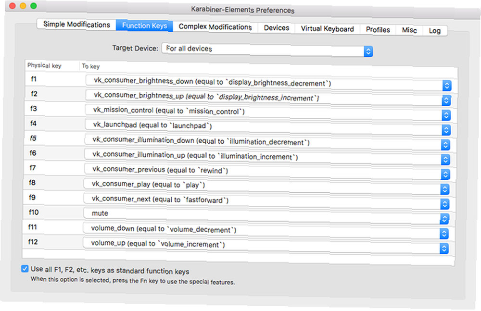
Task: Select the f8 physical key label
Action: pos(32,183)
